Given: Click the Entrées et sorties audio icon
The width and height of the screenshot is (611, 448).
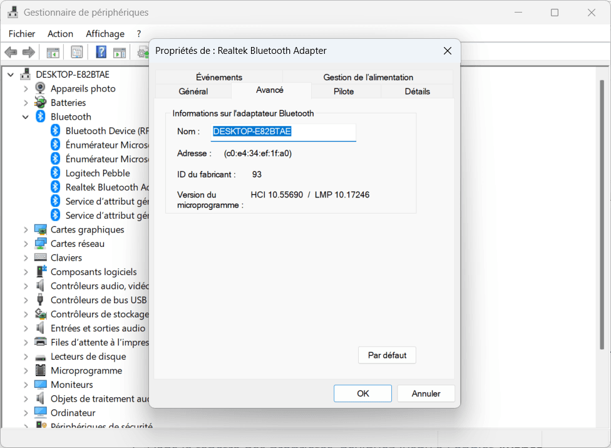Looking at the screenshot, I should [x=40, y=328].
